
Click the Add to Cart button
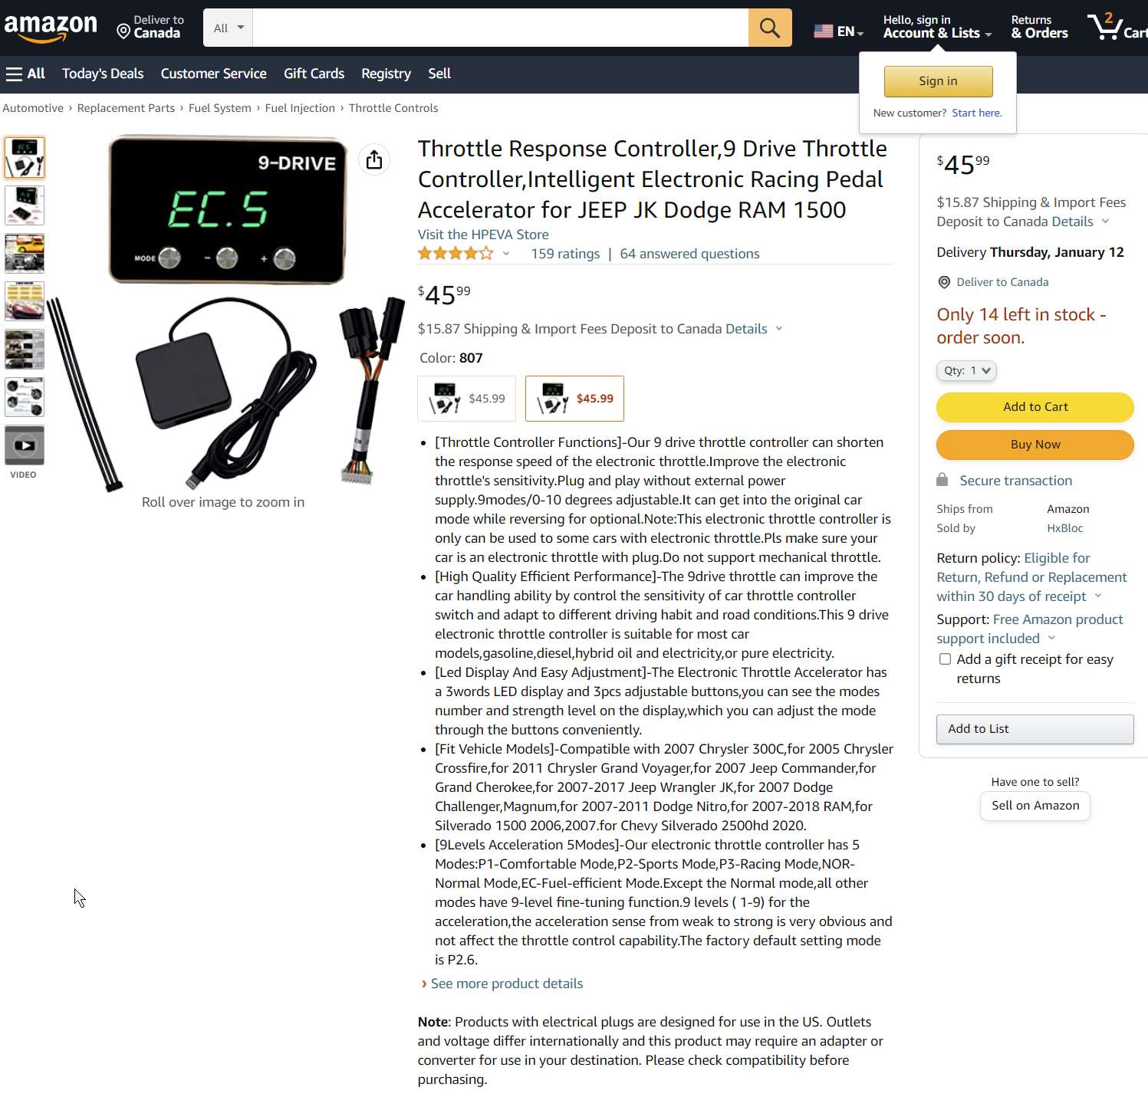coord(1035,407)
